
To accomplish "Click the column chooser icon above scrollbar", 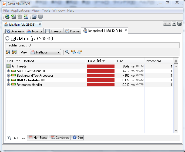I will pos(176,61).
